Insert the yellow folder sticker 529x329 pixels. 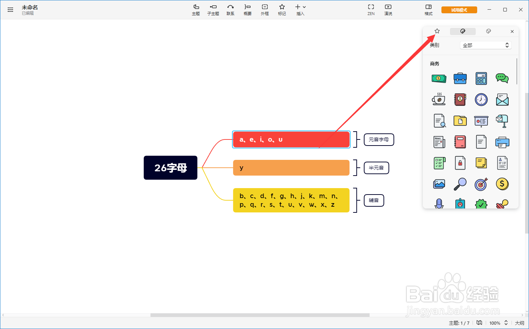tap(460, 121)
